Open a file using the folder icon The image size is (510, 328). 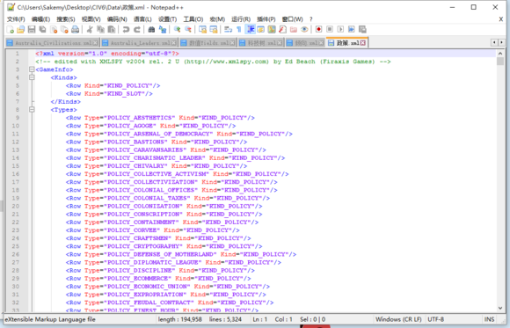click(x=21, y=30)
